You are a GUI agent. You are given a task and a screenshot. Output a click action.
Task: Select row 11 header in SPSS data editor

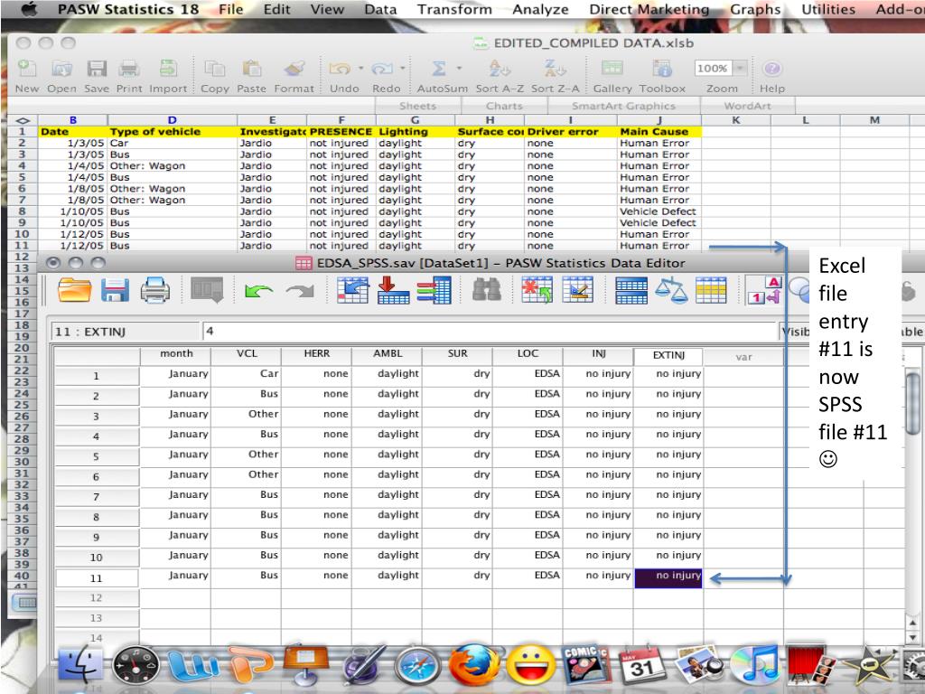click(x=97, y=578)
